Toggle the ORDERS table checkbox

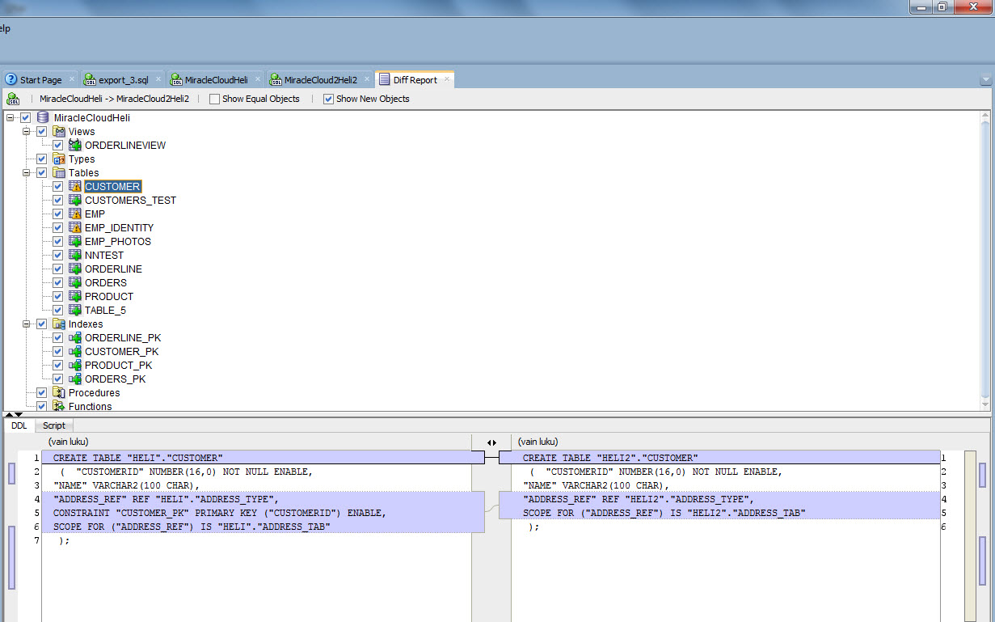[57, 283]
